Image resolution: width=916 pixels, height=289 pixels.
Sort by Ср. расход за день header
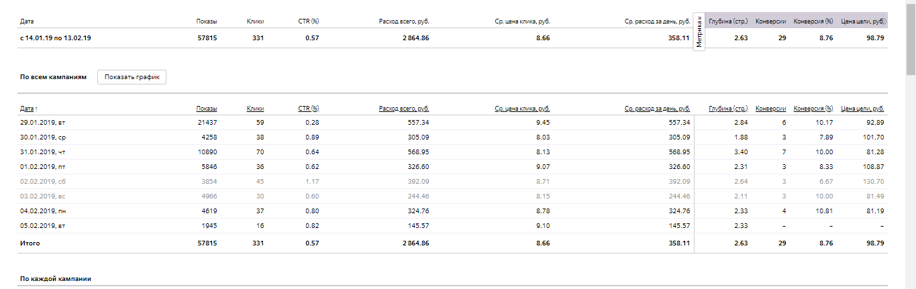657,109
